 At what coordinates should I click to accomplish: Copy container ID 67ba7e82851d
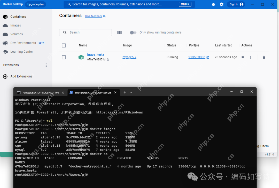point(108,59)
